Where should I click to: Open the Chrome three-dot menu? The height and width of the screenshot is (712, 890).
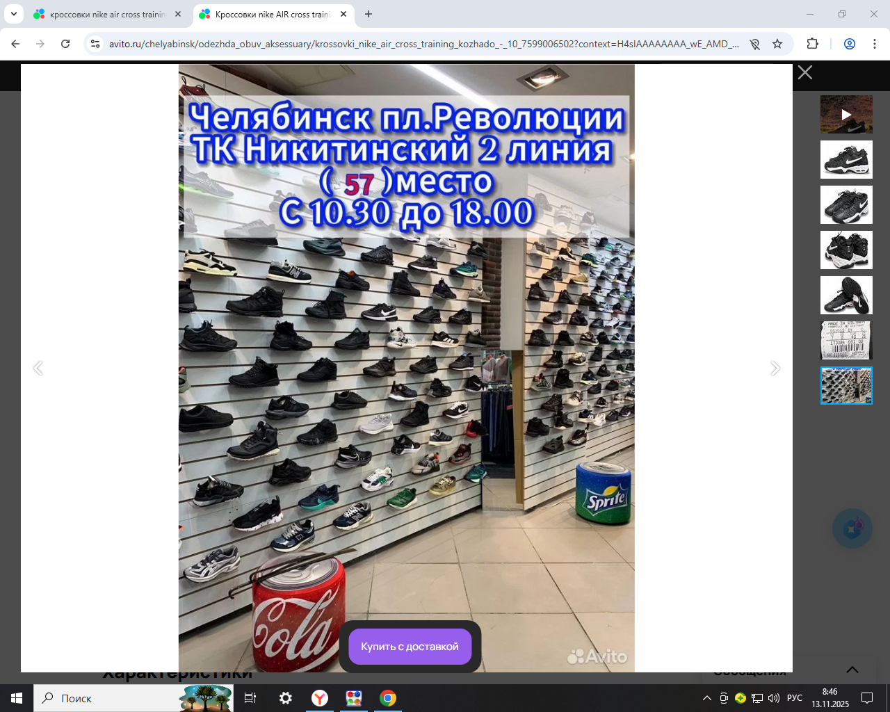875,44
